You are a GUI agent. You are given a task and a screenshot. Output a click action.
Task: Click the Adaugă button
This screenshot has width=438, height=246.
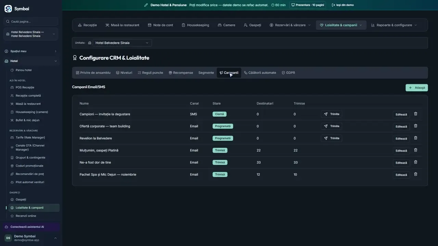click(x=417, y=88)
